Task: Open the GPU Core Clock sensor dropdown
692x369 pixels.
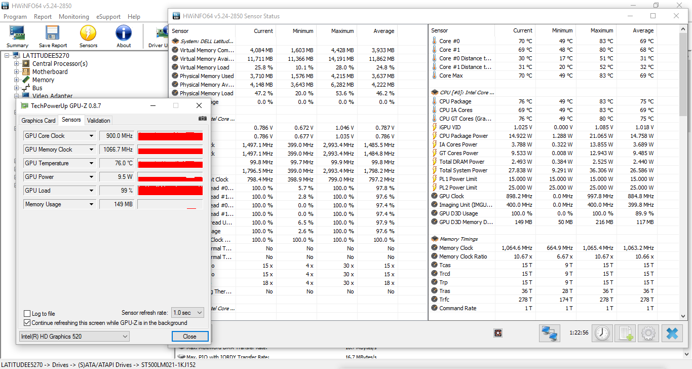Action: click(x=92, y=136)
